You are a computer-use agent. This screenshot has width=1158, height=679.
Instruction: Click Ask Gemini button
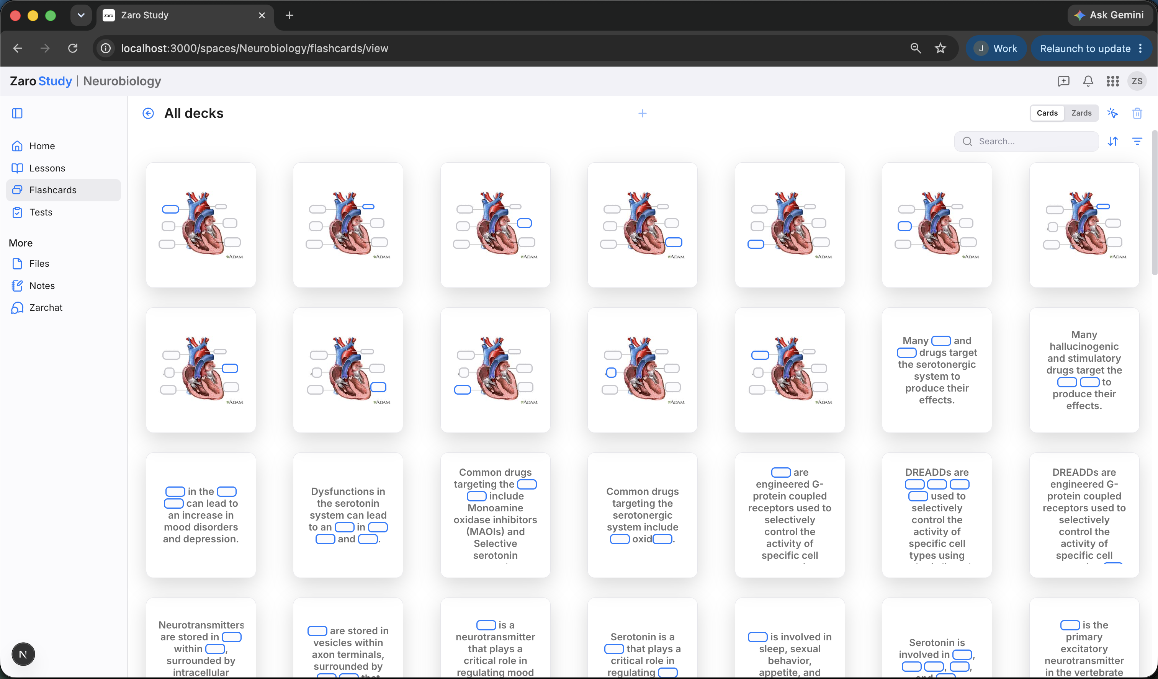tap(1109, 15)
